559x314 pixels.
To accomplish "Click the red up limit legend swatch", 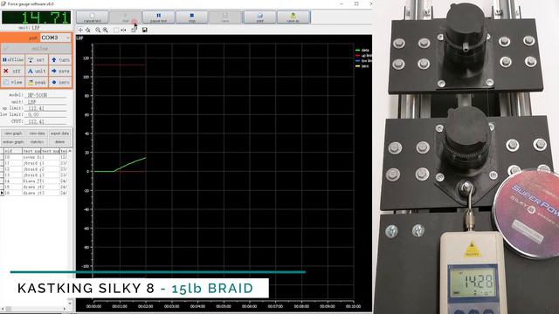I will click(357, 56).
